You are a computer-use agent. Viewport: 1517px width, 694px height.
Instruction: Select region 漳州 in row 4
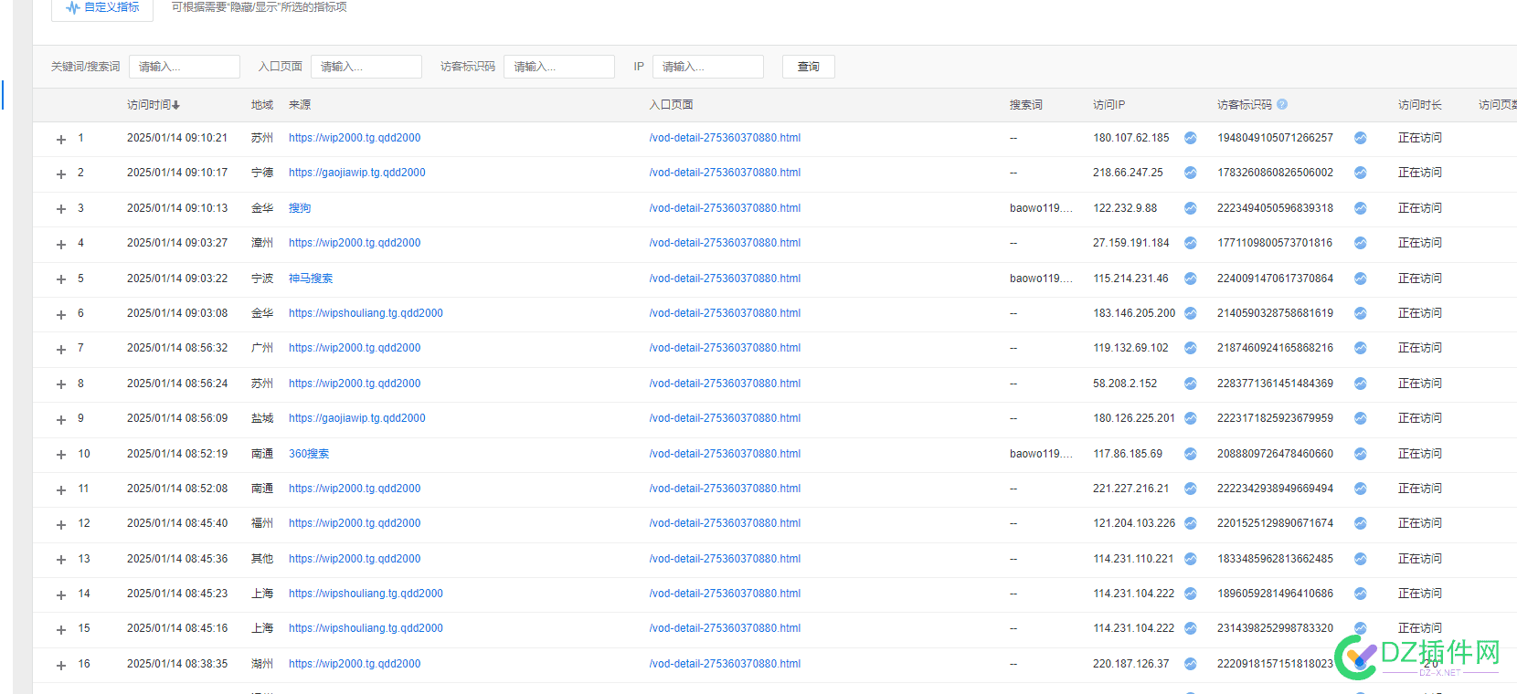pos(262,243)
